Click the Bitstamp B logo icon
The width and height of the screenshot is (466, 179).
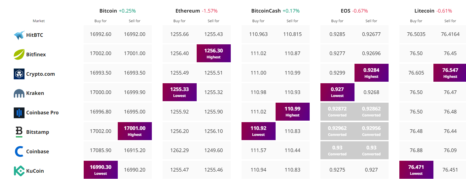(x=19, y=132)
